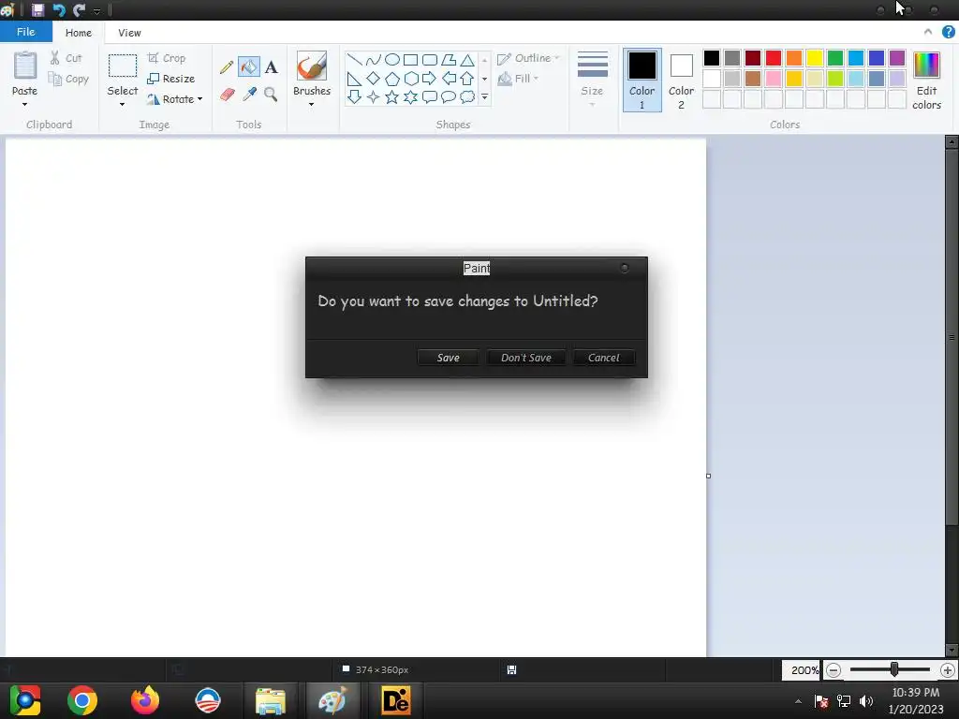Open Firefox from the taskbar
The height and width of the screenshot is (719, 959).
145,700
